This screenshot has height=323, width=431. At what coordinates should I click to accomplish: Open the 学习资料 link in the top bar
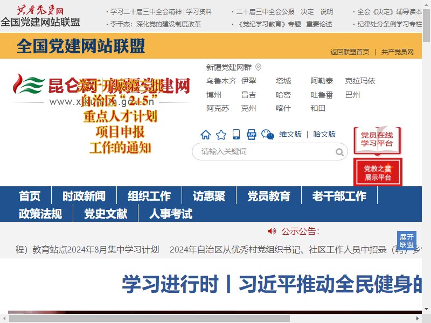(199, 12)
